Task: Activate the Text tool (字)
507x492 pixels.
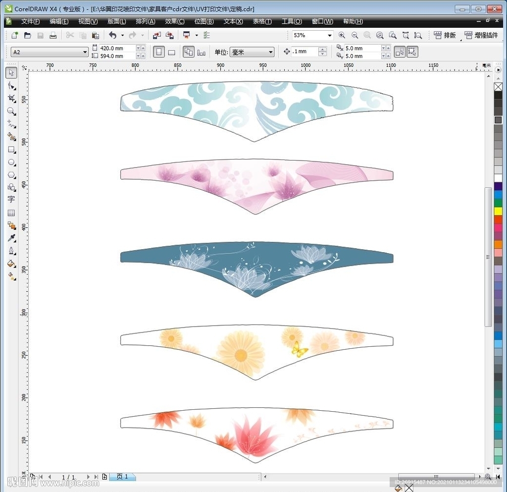Action: [x=11, y=200]
